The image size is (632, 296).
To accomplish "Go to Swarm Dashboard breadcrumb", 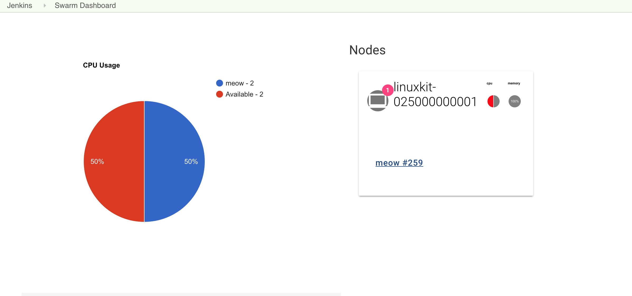I will tap(85, 6).
